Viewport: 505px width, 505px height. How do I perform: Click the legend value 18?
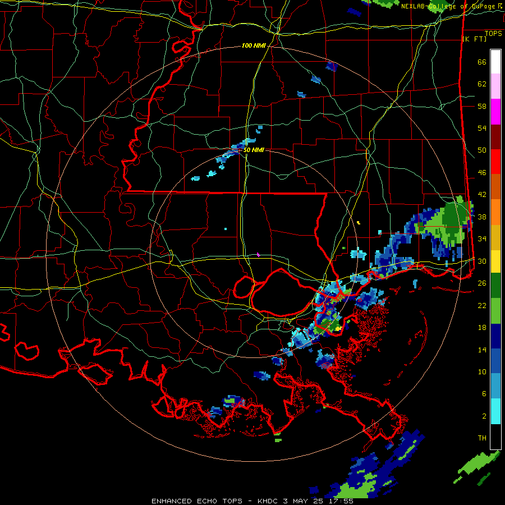(x=482, y=327)
